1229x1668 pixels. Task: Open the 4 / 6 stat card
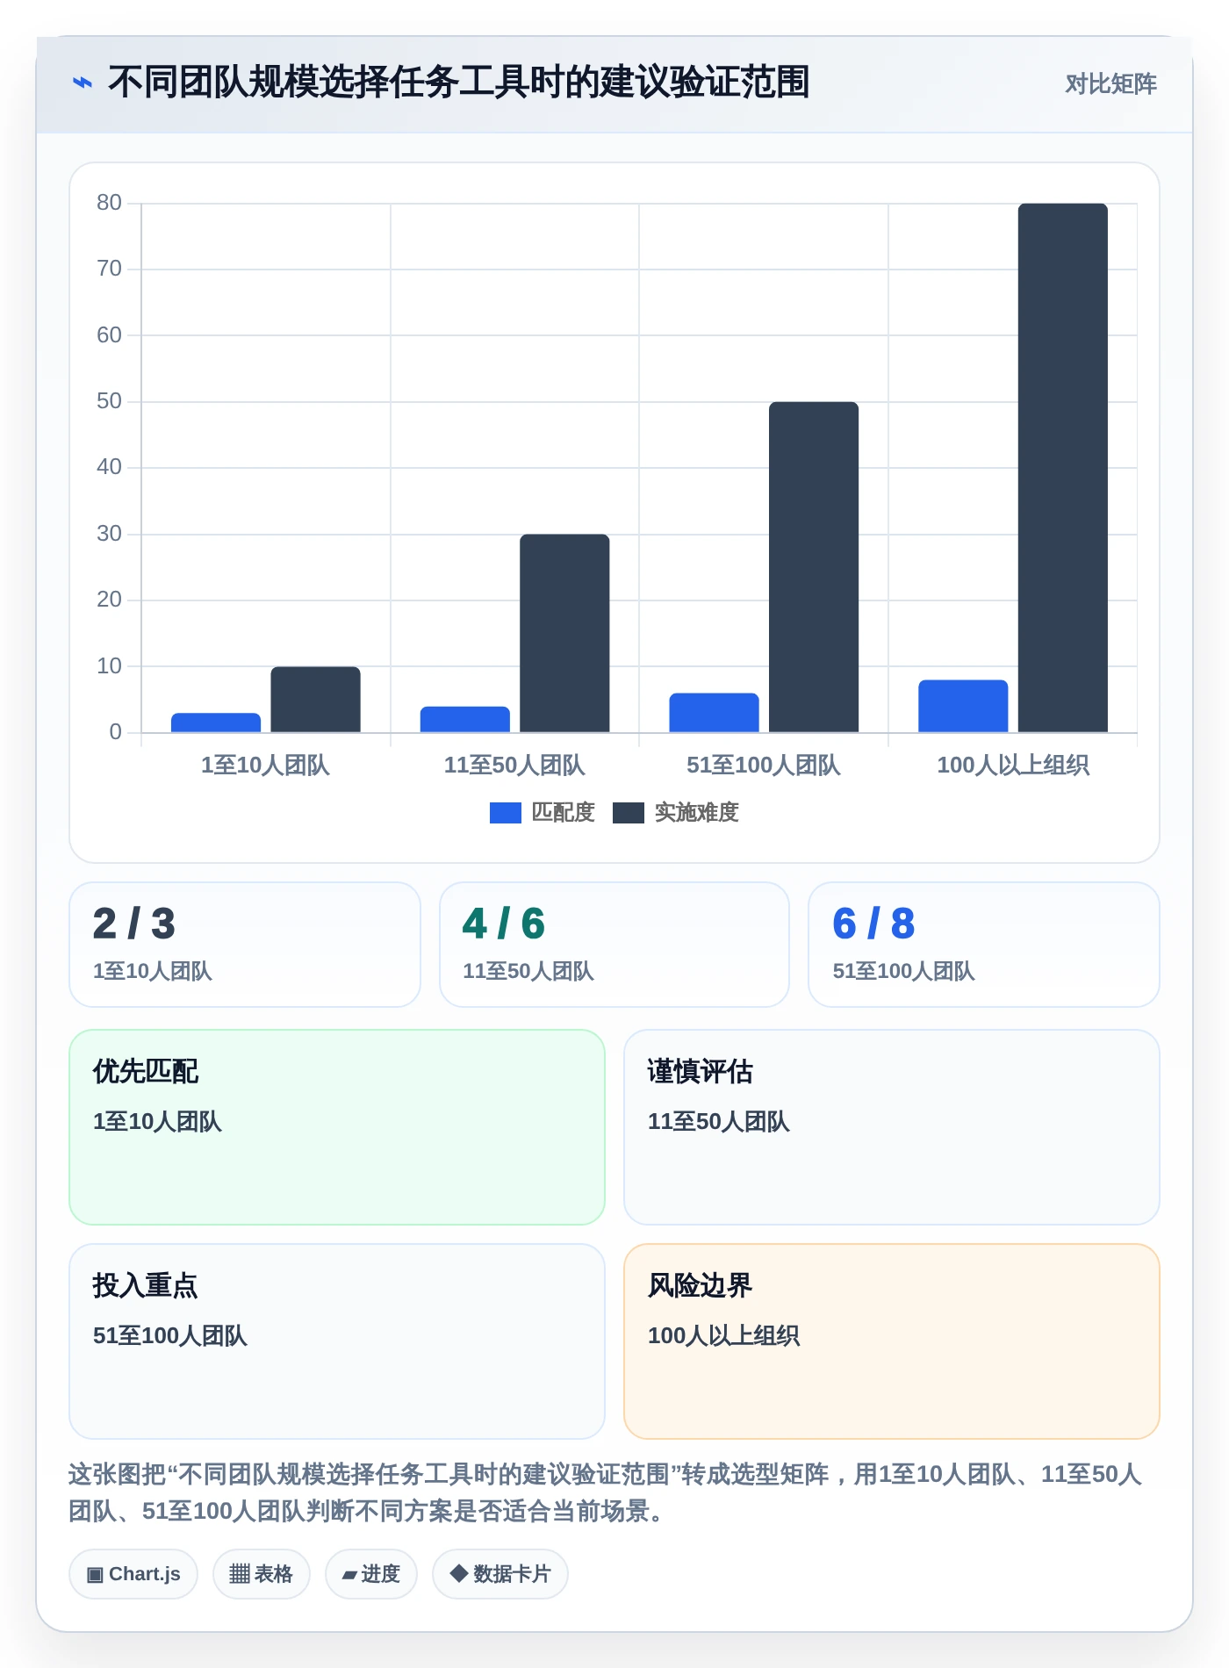(x=614, y=945)
